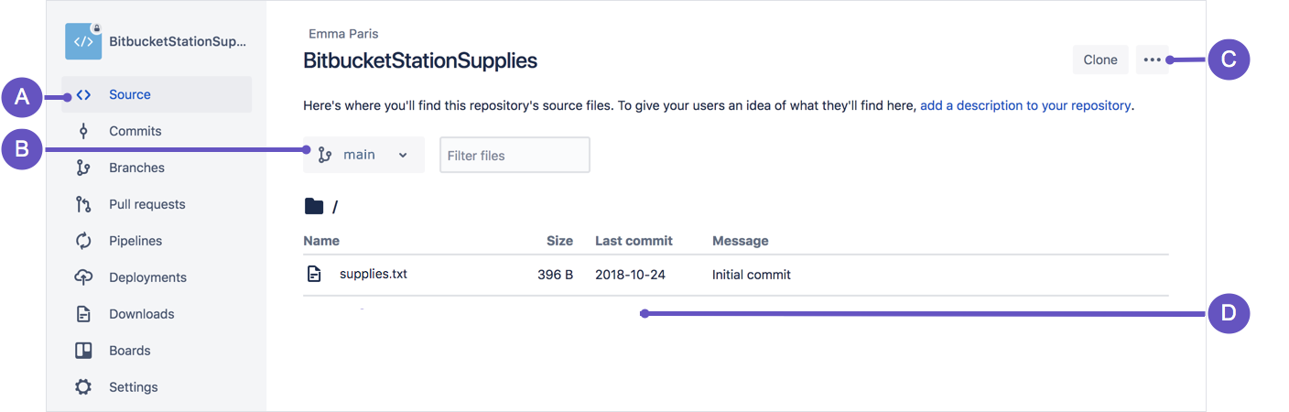Open the three-dots more actions menu
The image size is (1289, 412).
(x=1153, y=60)
